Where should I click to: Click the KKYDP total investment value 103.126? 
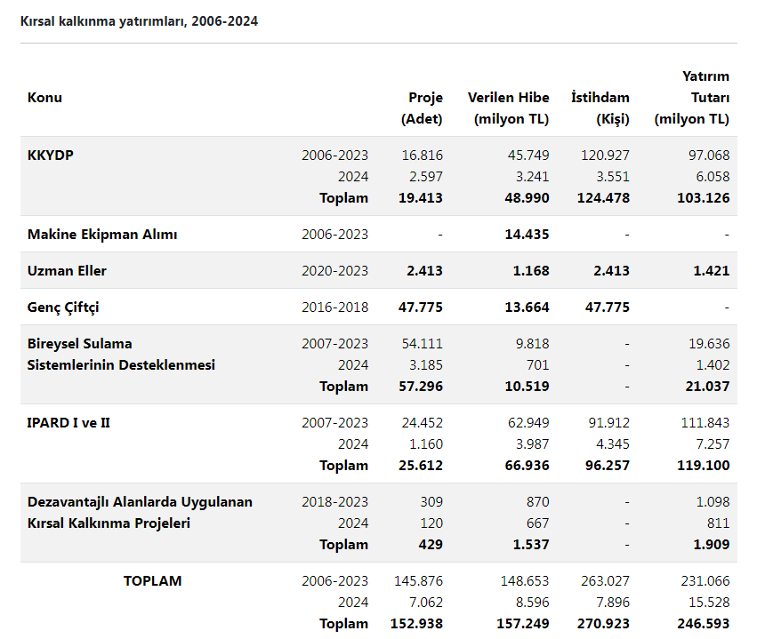702,198
